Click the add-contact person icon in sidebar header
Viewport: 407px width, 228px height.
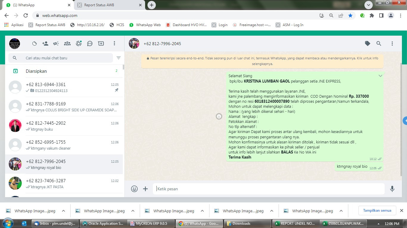pos(45,44)
